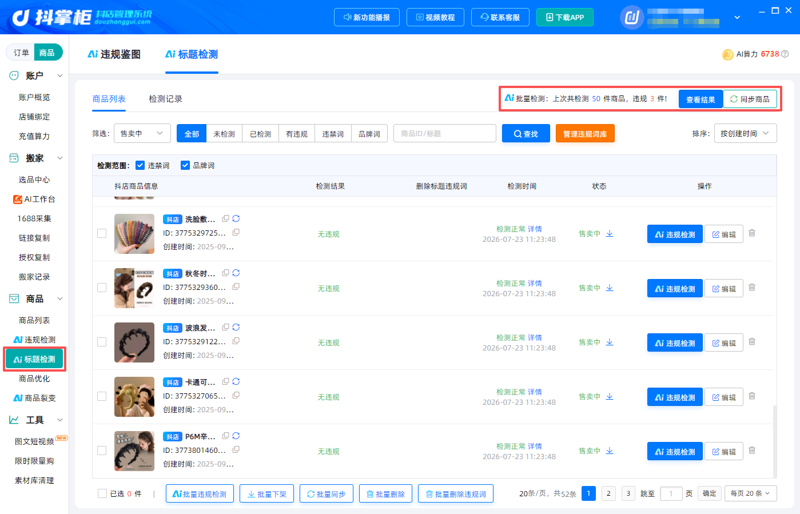Viewport: 800px width, 514px height.
Task: Open the 检测记录 tab
Action: point(165,99)
